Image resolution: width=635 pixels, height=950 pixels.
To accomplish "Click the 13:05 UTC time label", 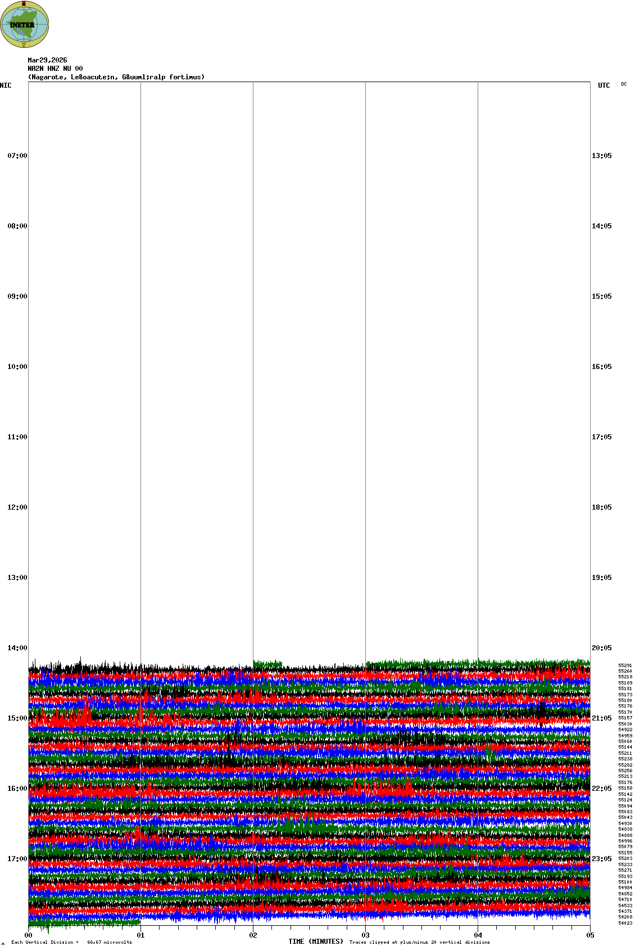I will pos(601,156).
